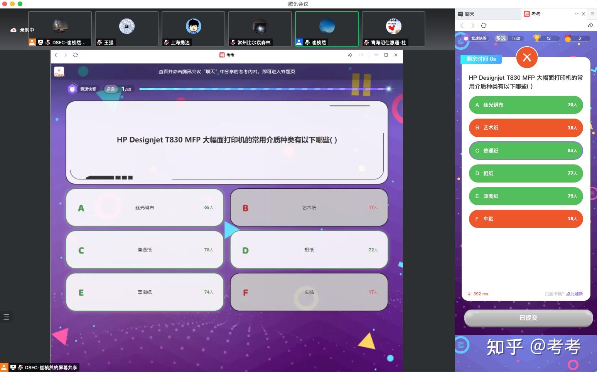Click the macOS yellow minimize button of 腾讯会议
This screenshot has height=372, width=597.
click(12, 4)
